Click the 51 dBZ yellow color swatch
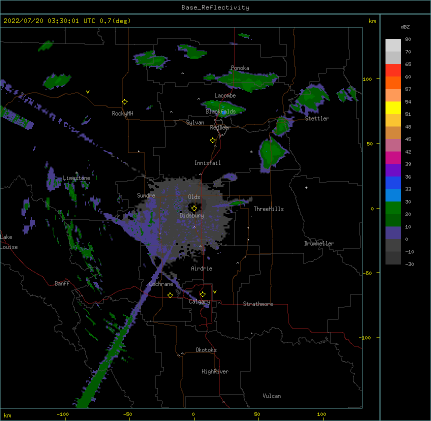 (393, 107)
